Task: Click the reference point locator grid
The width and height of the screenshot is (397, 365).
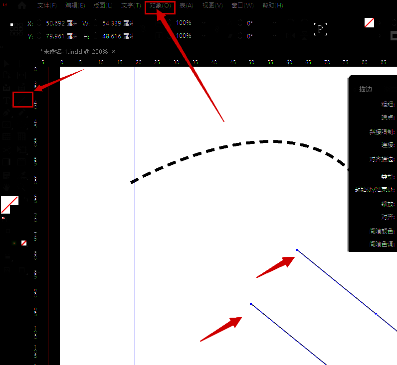Action: [x=16, y=29]
